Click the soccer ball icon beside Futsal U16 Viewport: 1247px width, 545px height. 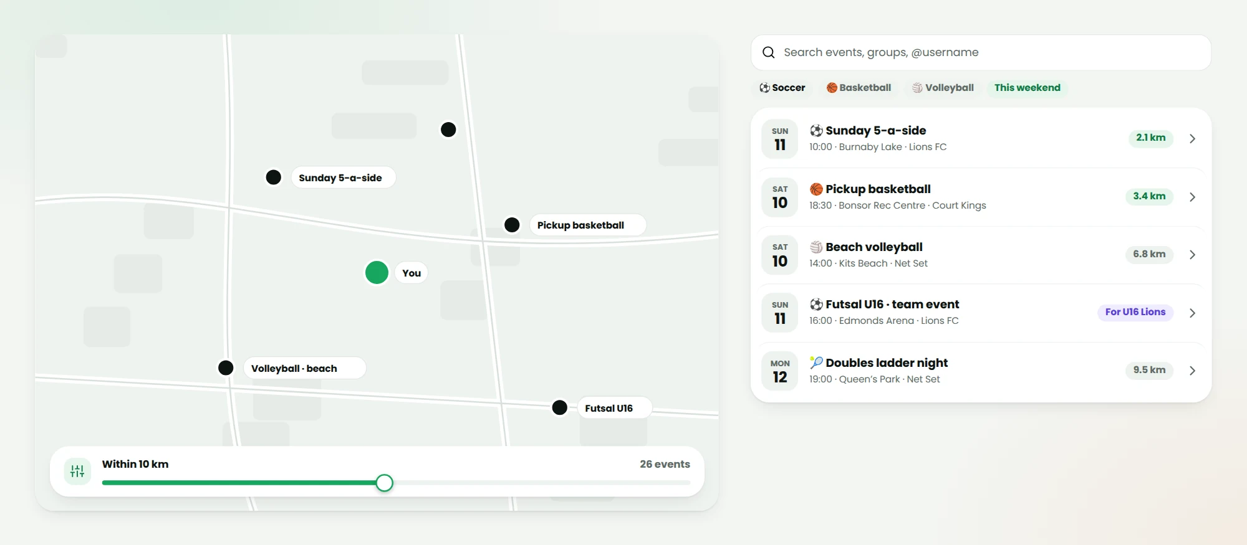point(816,305)
